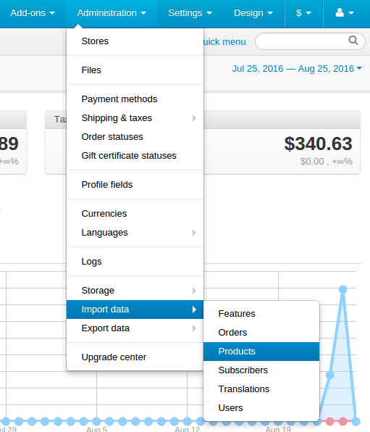Viewport: 370px width, 432px height.
Task: Change the Jul 25 – Aug 25 date range
Action: point(297,69)
